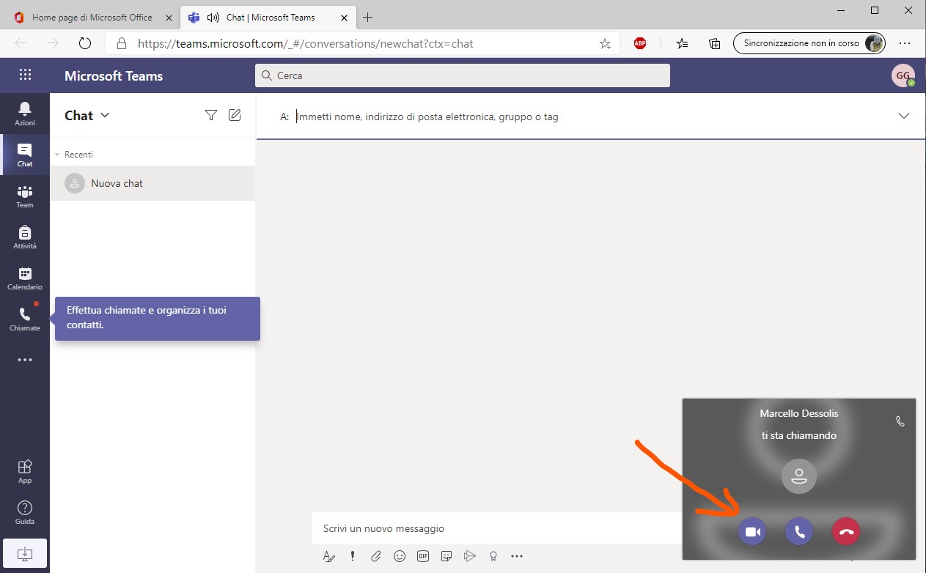926x573 pixels.
Task: Click the Effettua chiamate tooltip text
Action: 147,317
